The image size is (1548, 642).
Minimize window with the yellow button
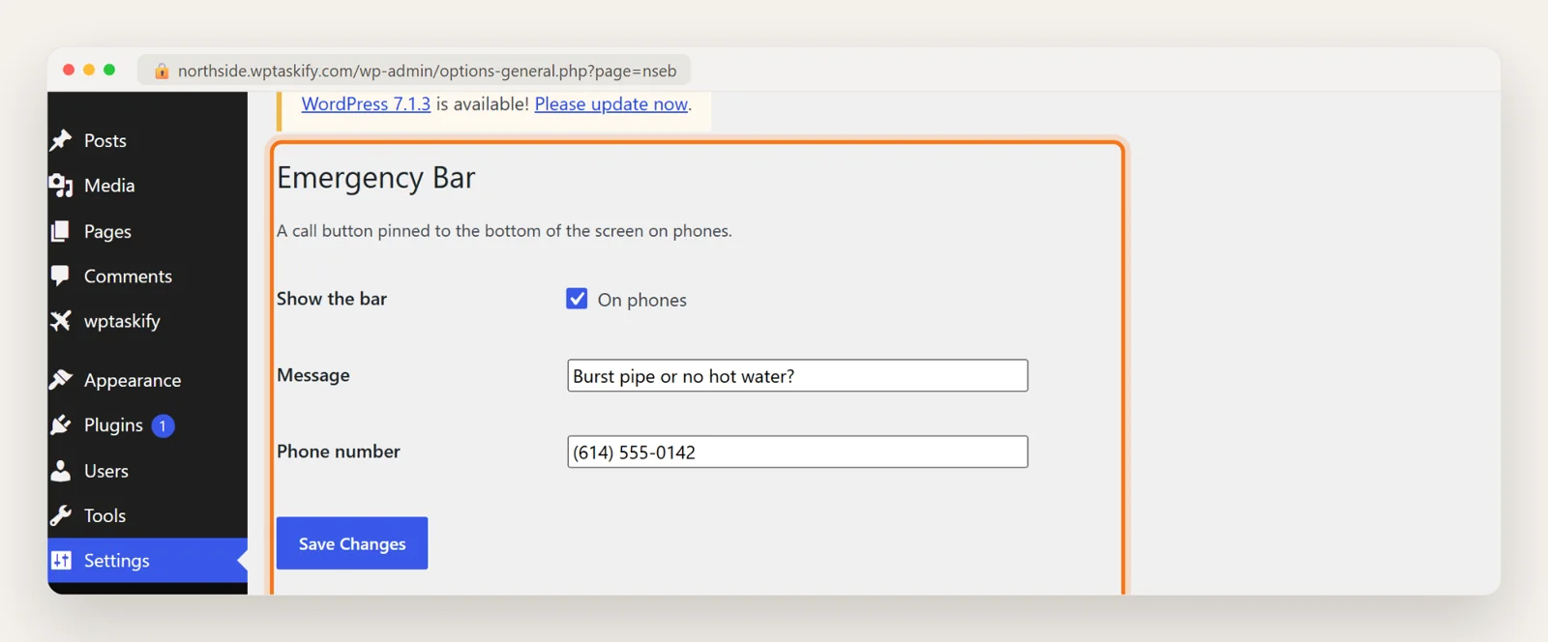pos(89,70)
